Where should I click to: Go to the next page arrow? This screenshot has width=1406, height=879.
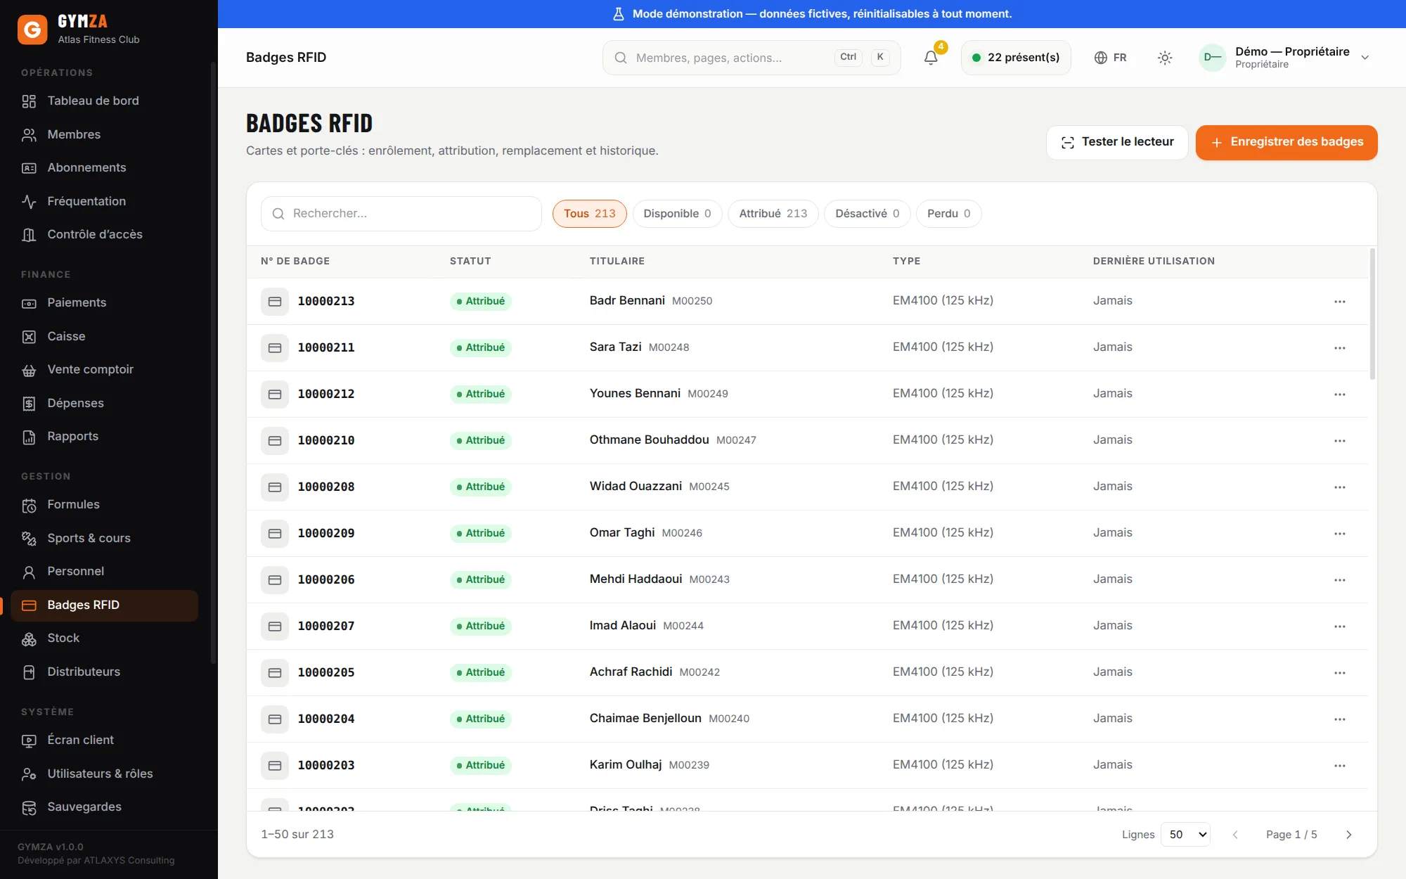pyautogui.click(x=1348, y=835)
